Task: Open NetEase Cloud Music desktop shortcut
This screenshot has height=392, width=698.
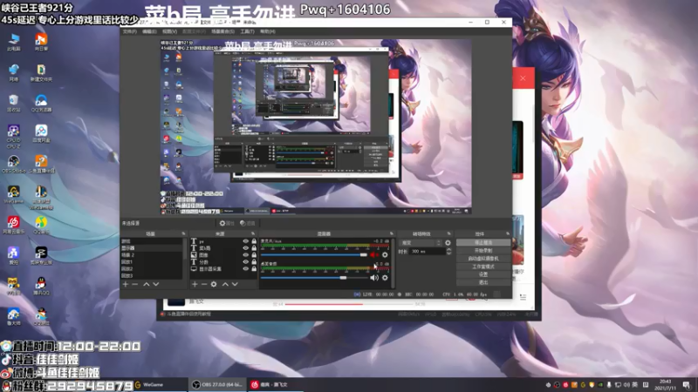Action: tap(13, 225)
